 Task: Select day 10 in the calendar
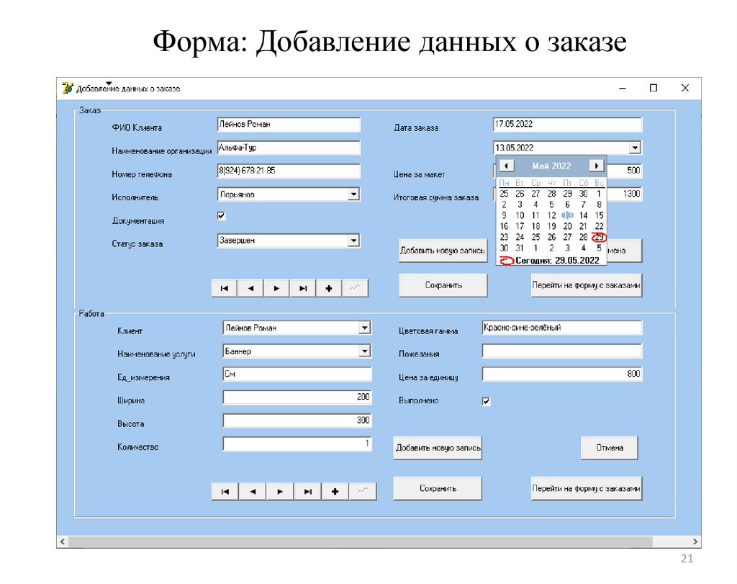(x=520, y=215)
